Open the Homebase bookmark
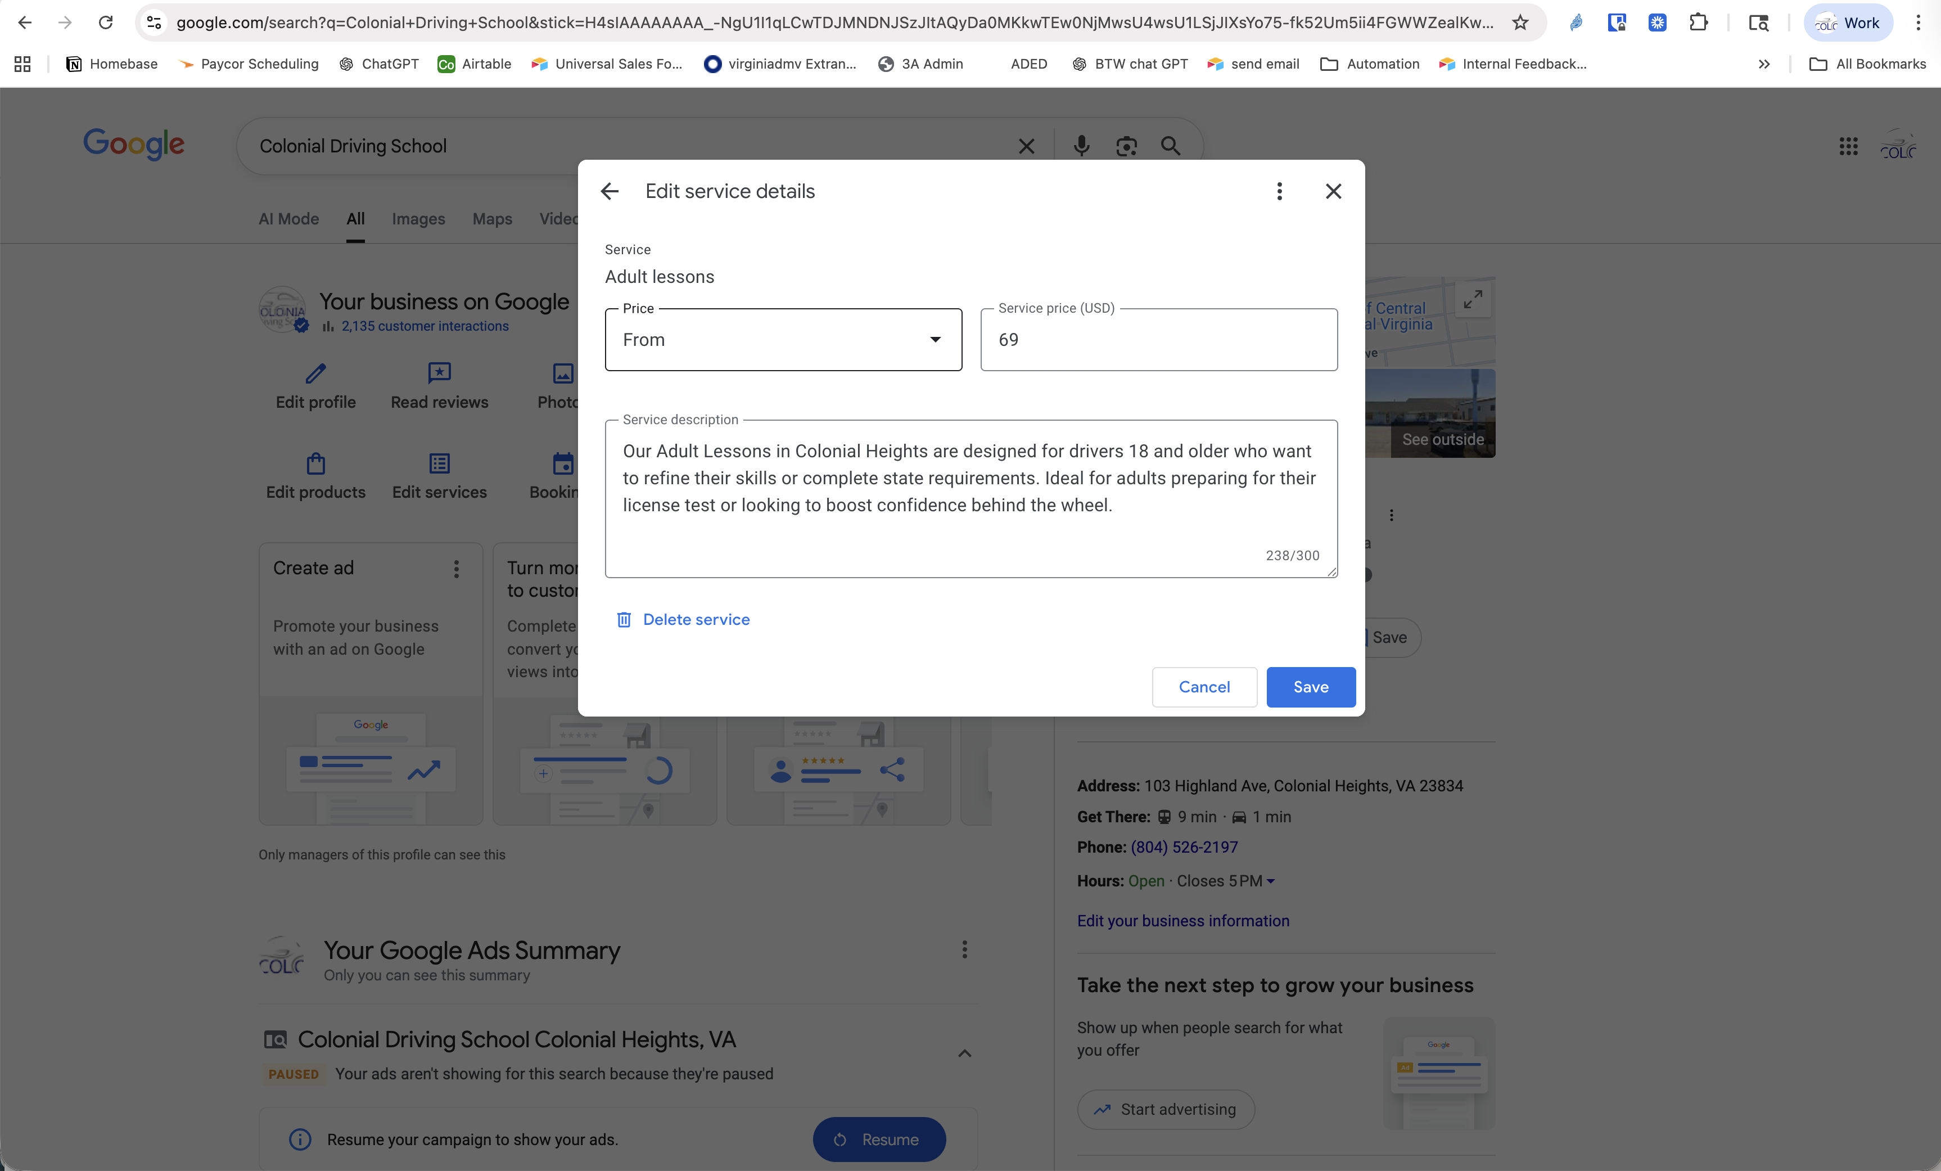Screen dimensions: 1941x1171 [x=112, y=64]
